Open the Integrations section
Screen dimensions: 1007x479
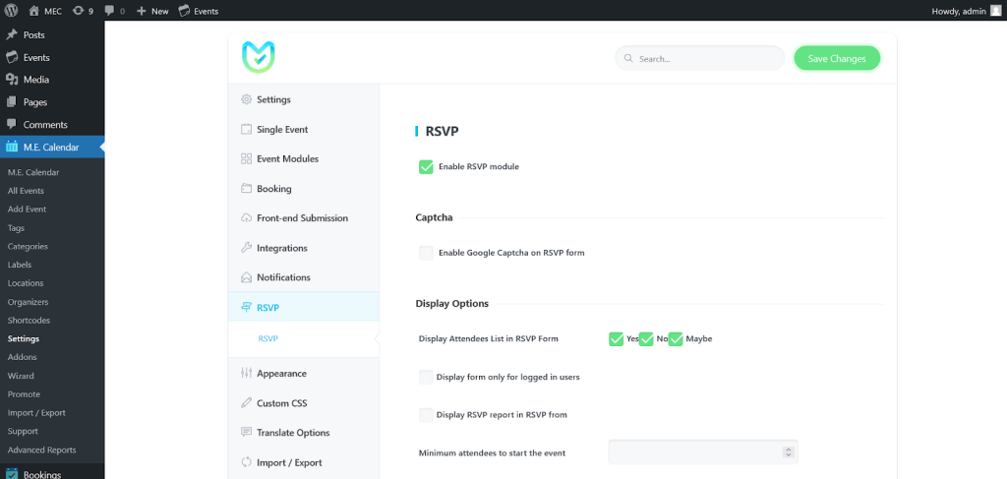(303, 248)
